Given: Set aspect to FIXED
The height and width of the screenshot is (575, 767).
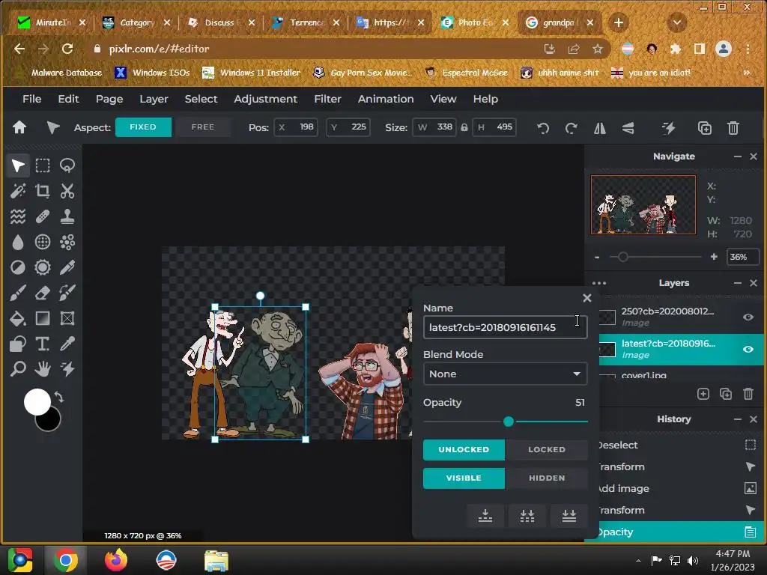Looking at the screenshot, I should [143, 127].
